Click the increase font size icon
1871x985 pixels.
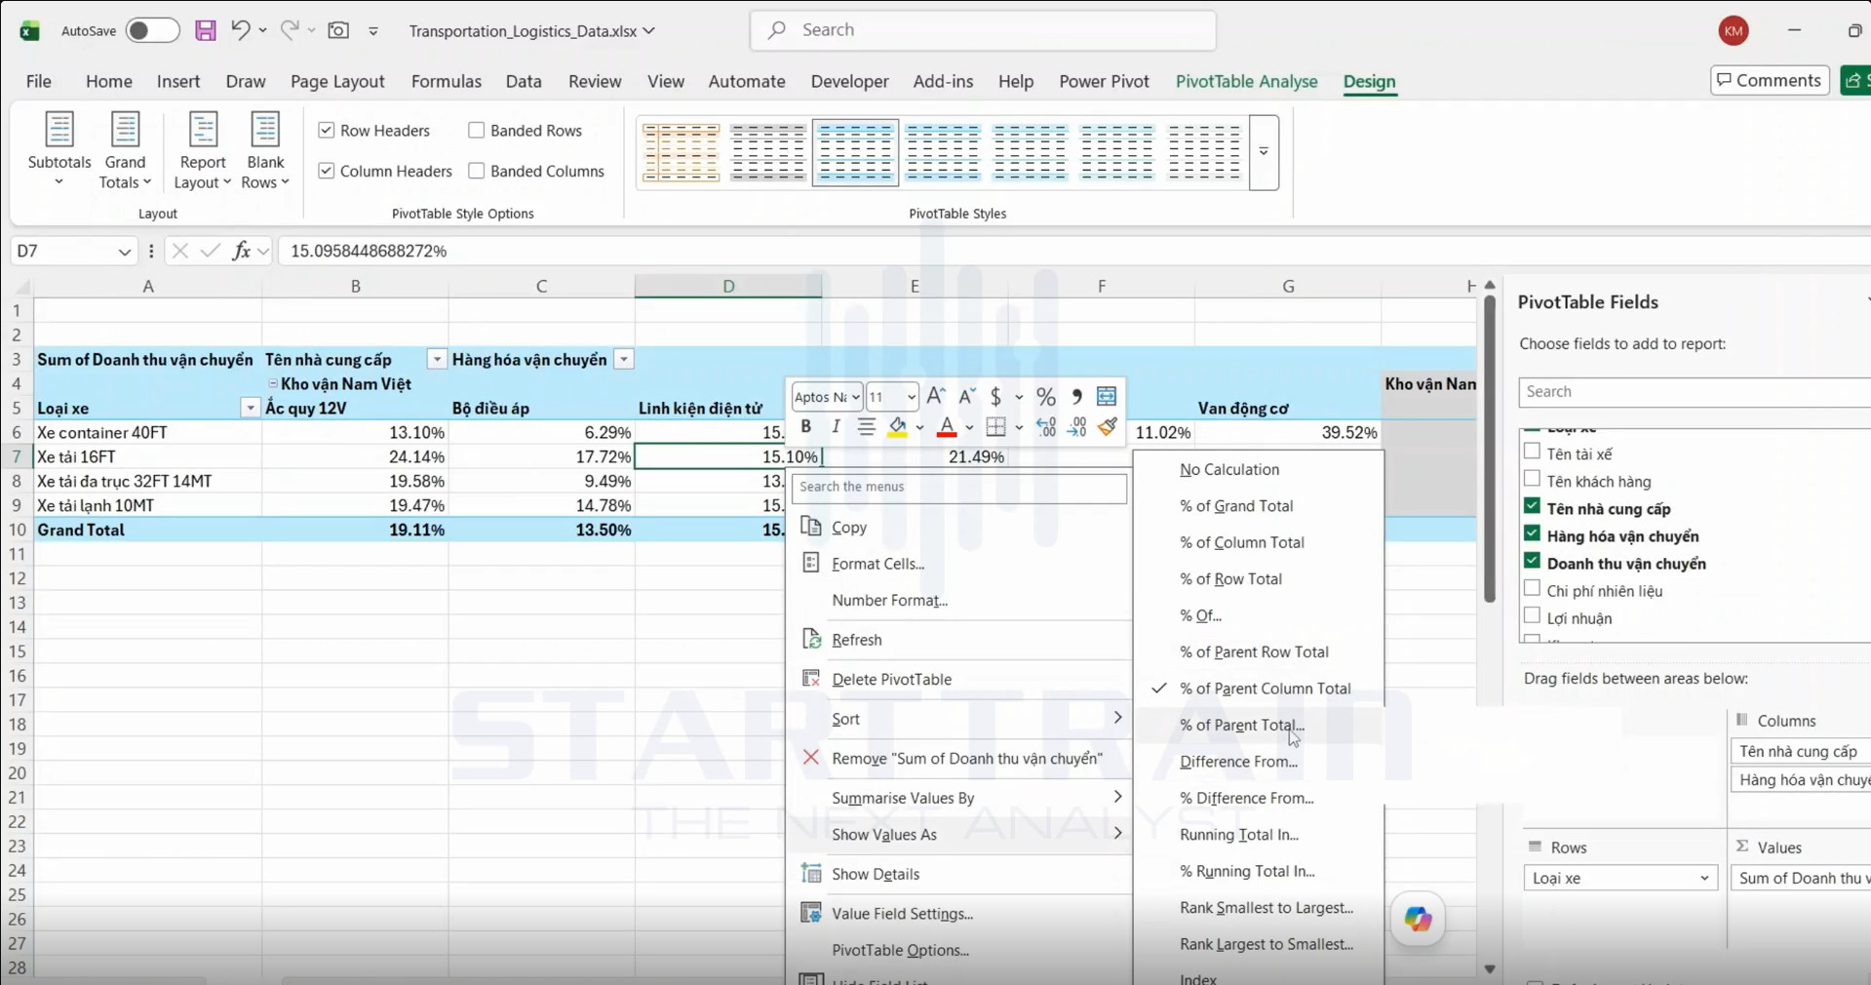pos(936,396)
